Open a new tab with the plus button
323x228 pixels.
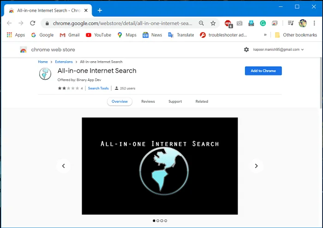pyautogui.click(x=100, y=10)
